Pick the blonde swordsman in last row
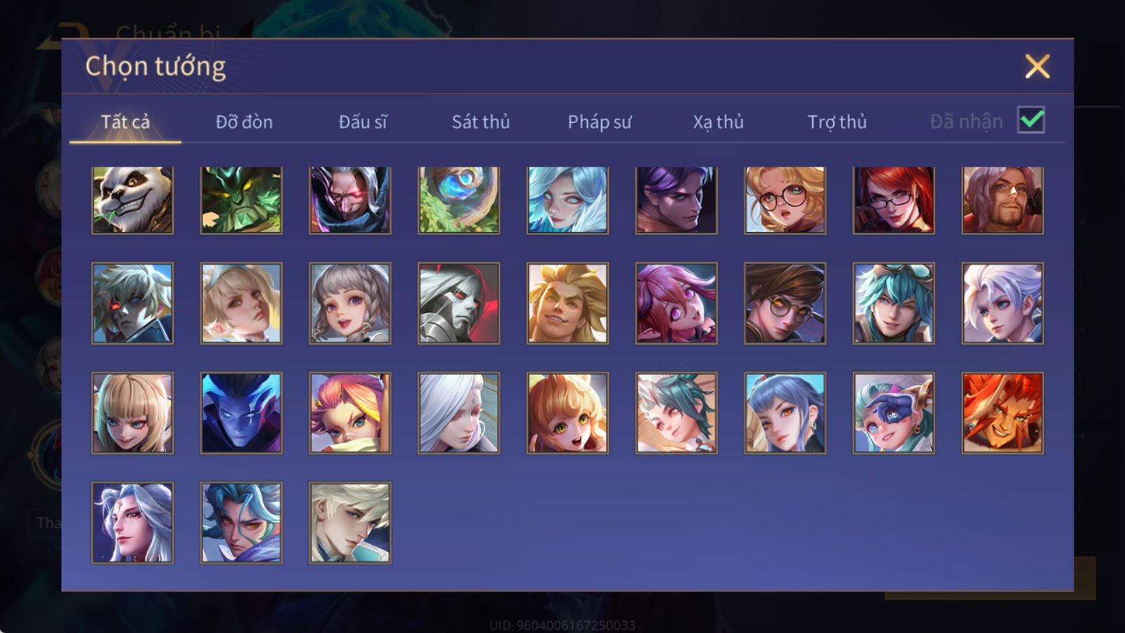1125x633 pixels. click(x=350, y=523)
